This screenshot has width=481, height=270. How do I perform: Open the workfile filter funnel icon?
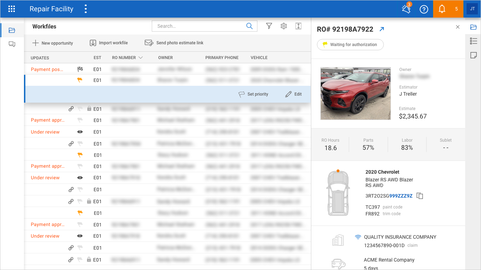pos(269,26)
